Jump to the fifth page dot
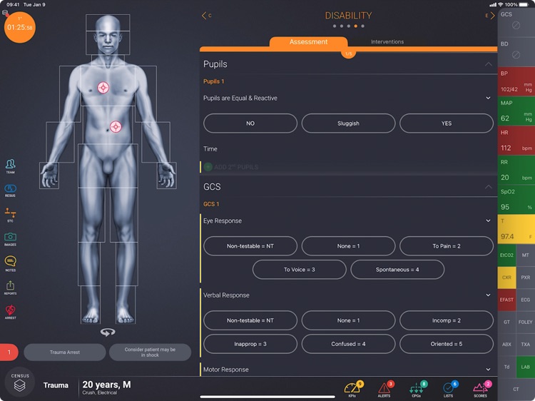 tap(362, 26)
